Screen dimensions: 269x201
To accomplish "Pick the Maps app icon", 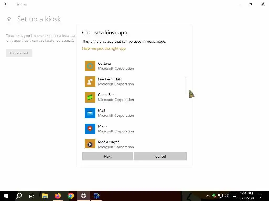I will tap(90, 129).
